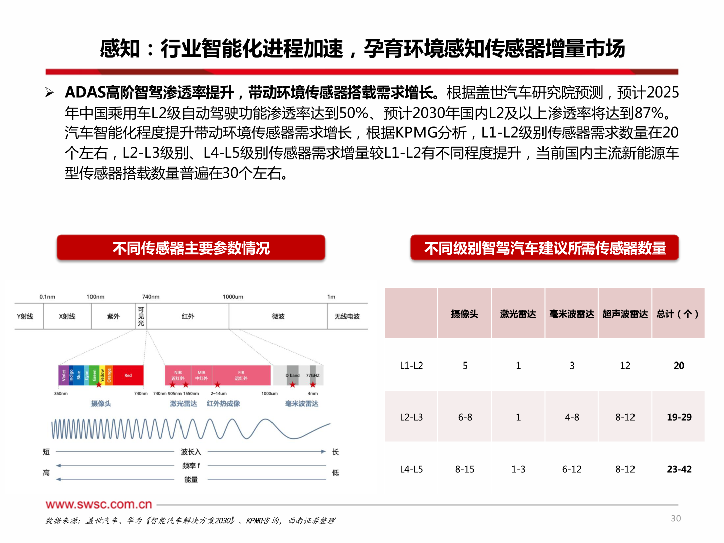724x543 pixels.
Task: Click the 77GHZ band block in the diagram
Action: pos(313,375)
